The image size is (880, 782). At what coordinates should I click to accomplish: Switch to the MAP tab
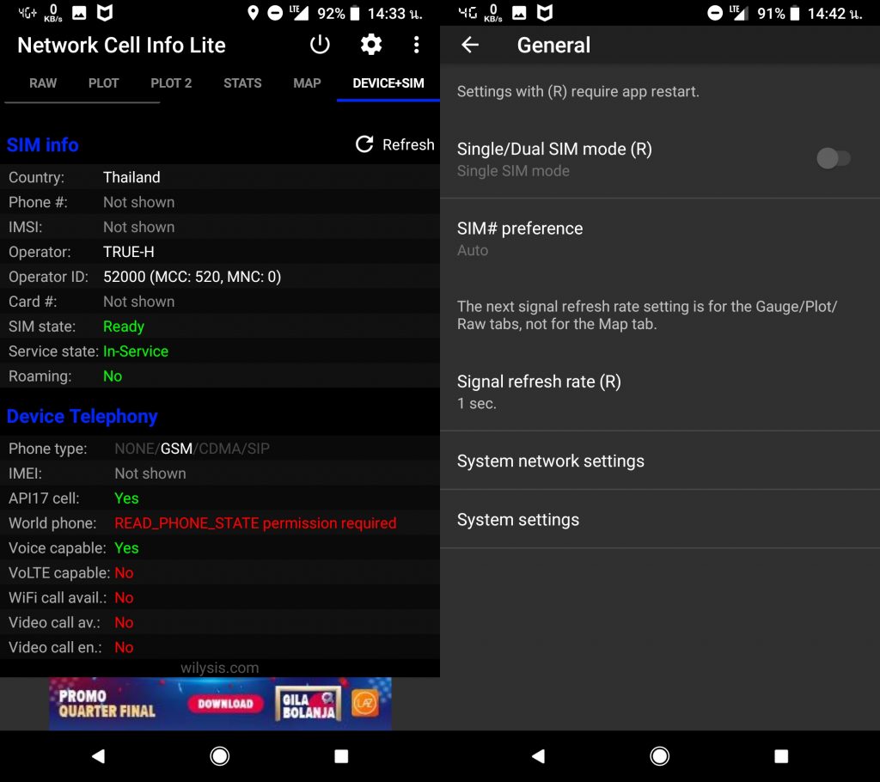pos(307,83)
